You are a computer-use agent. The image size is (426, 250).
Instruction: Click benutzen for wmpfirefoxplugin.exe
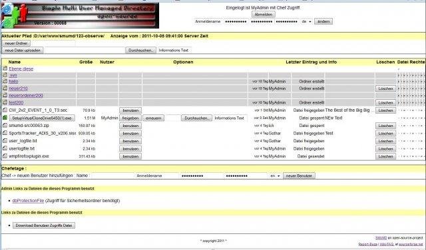(130, 156)
